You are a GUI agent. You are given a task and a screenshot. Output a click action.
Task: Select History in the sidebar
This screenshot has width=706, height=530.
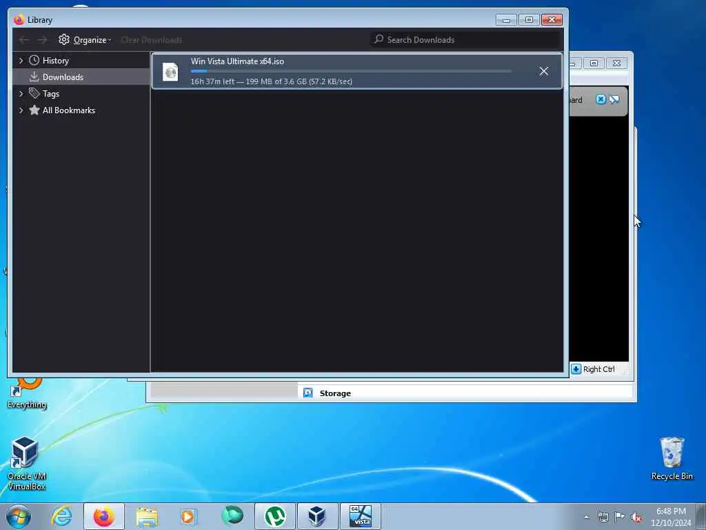[81, 61]
